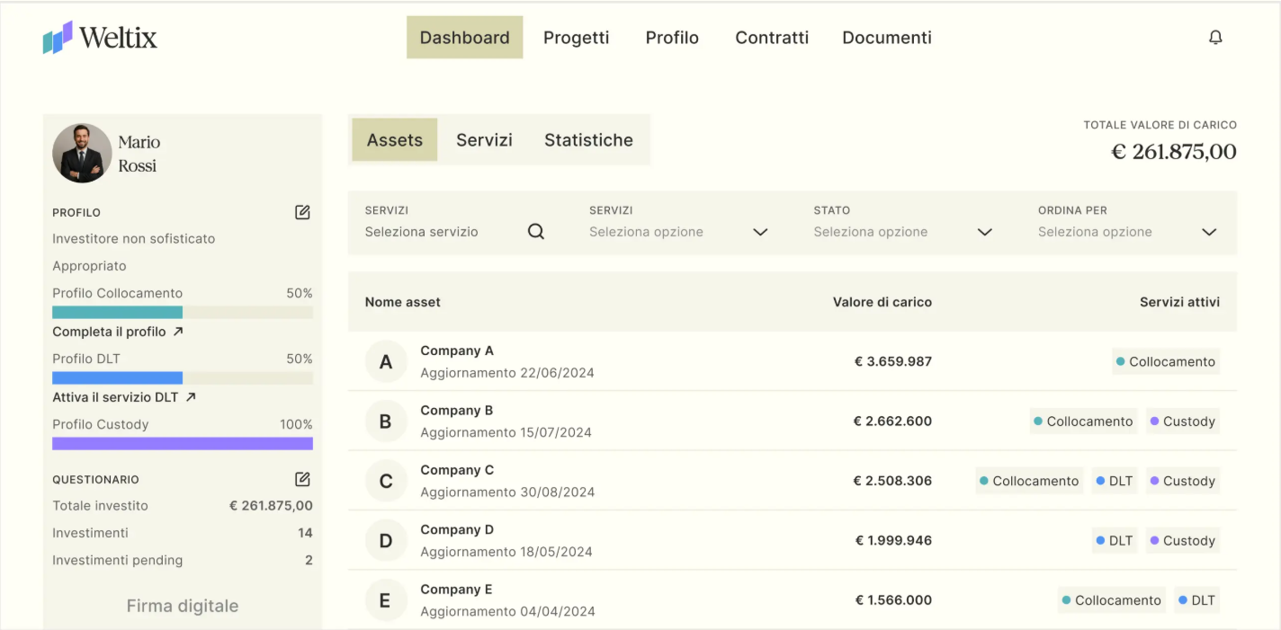
Task: Open the Ordina per dropdown
Action: pyautogui.click(x=1208, y=231)
